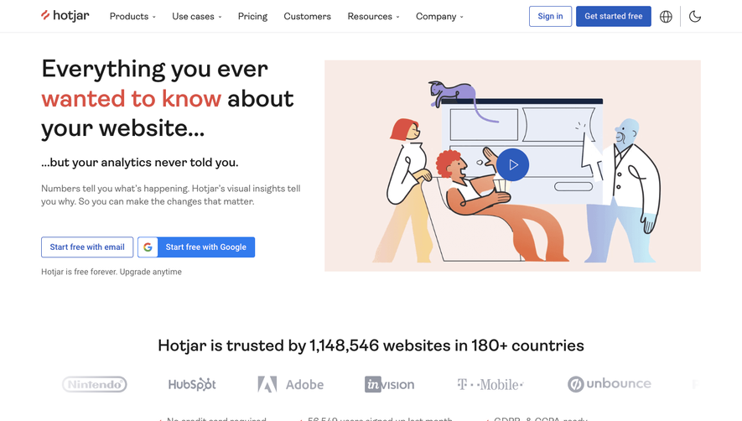Image resolution: width=742 pixels, height=421 pixels.
Task: Open the Customers page
Action: [307, 17]
